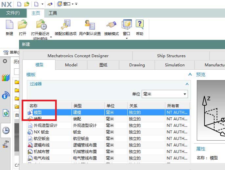
Task: Click the New (新建) ribbon icon
Action: coord(10,25)
